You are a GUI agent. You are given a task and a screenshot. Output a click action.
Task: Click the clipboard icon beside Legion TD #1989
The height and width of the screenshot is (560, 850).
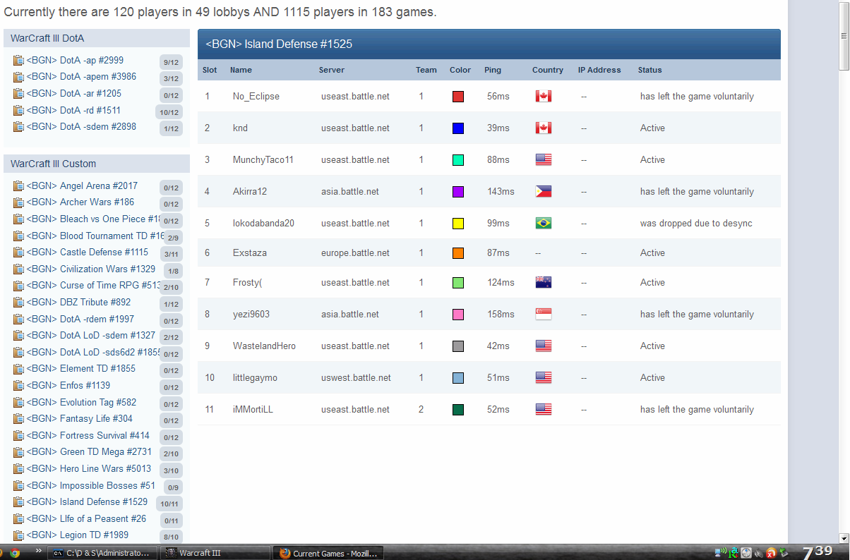coord(18,535)
